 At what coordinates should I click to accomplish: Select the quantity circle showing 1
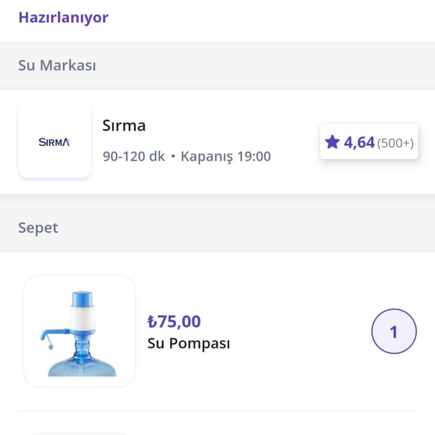394,331
